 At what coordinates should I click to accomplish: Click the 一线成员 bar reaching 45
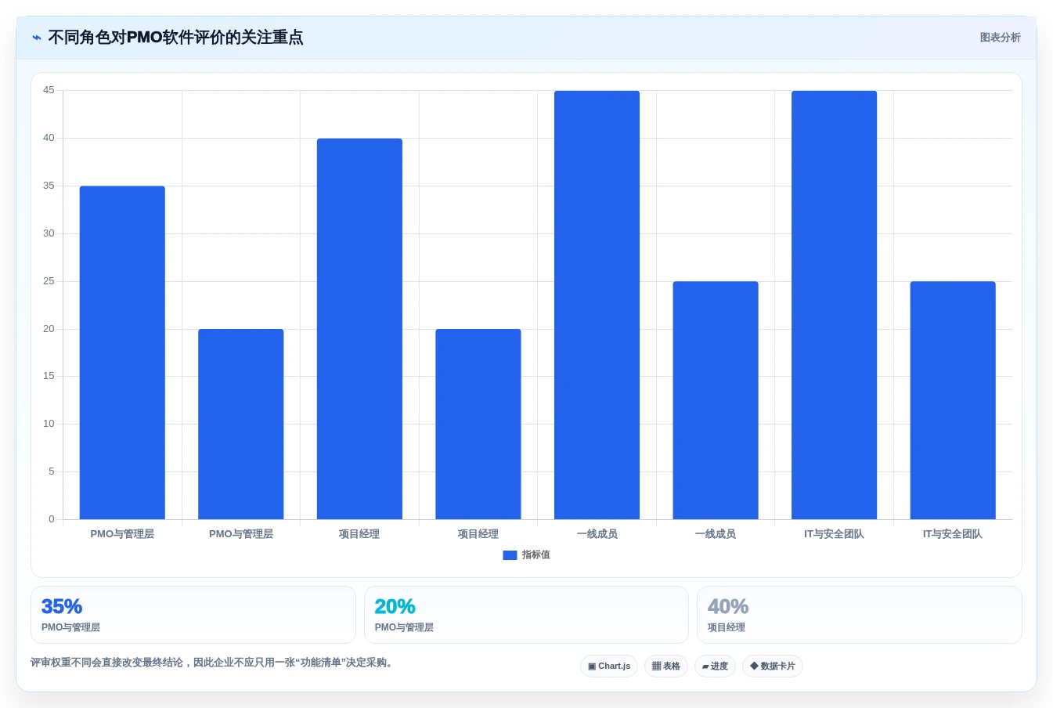(597, 305)
